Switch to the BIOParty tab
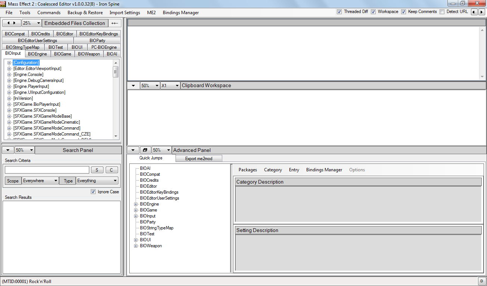This screenshot has width=487, height=286. coord(97,41)
